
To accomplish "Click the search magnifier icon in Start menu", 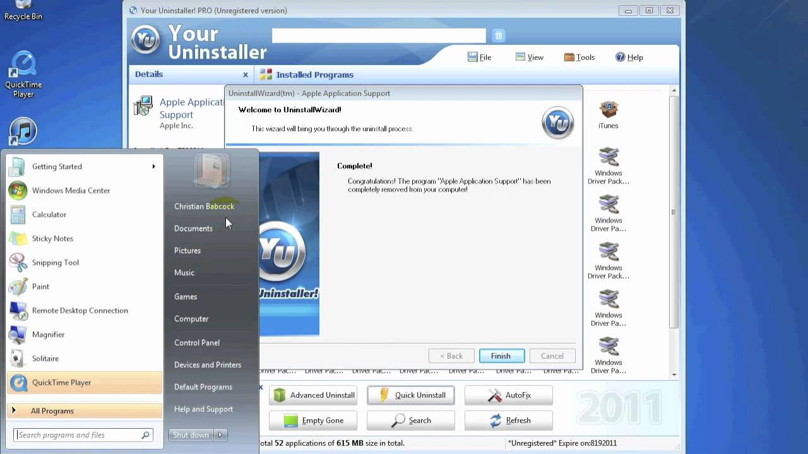I will click(145, 435).
